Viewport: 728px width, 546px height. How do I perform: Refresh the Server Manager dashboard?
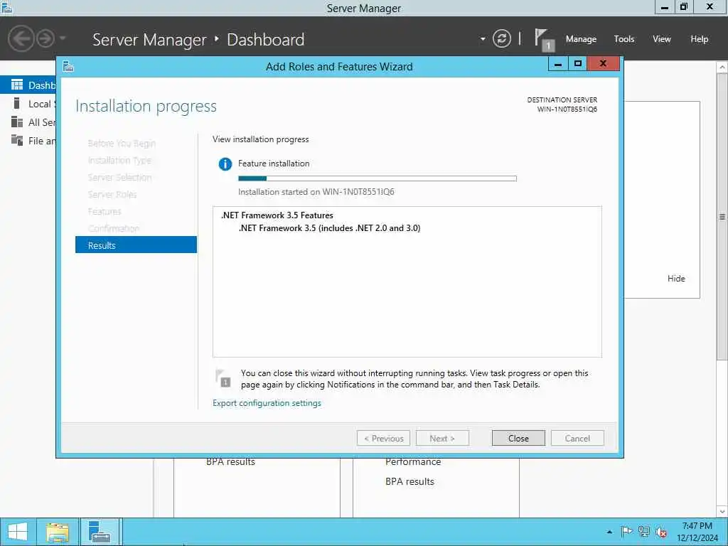501,38
